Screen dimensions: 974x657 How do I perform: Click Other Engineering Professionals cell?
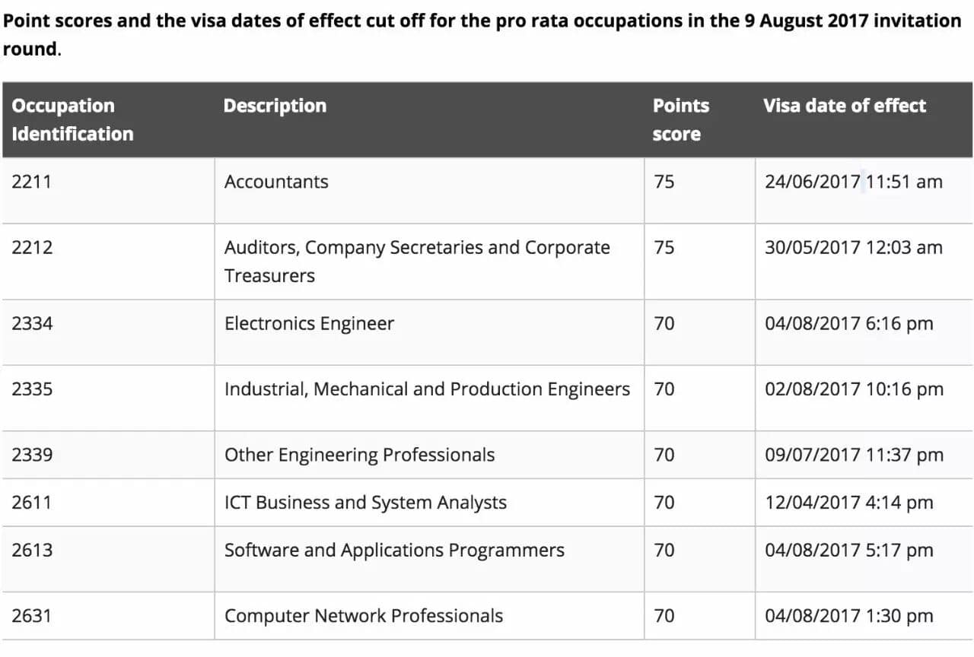point(429,455)
